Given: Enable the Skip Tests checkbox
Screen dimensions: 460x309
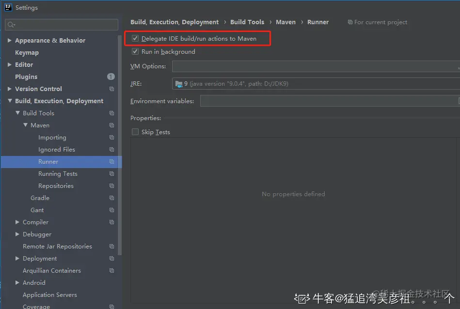Looking at the screenshot, I should (x=135, y=132).
